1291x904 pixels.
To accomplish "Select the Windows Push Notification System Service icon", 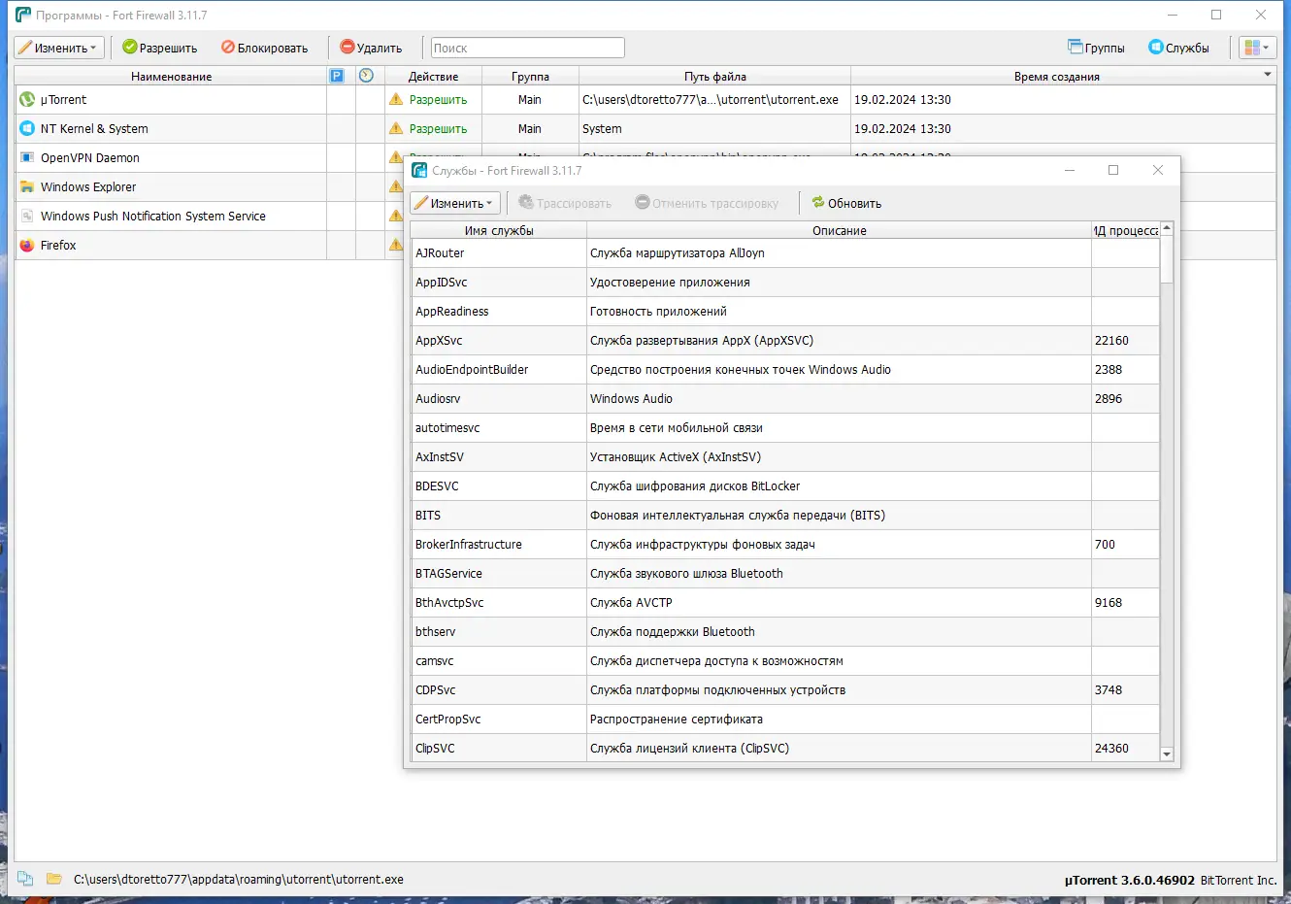I will [27, 216].
